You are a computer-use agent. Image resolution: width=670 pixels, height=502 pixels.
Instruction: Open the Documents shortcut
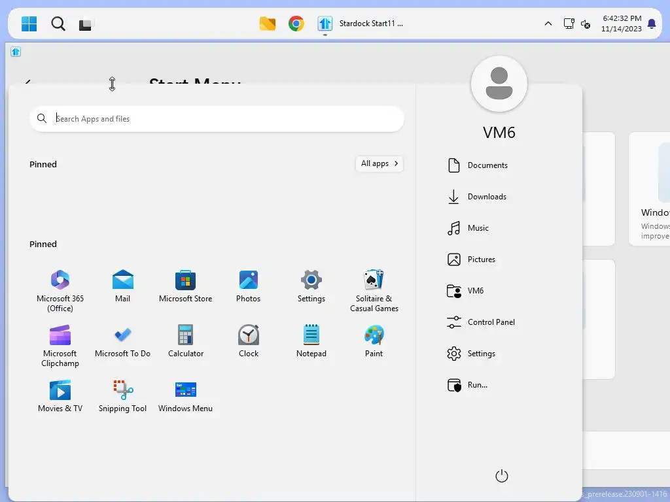477,165
